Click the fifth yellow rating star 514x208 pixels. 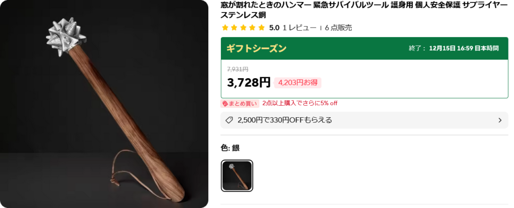click(261, 28)
